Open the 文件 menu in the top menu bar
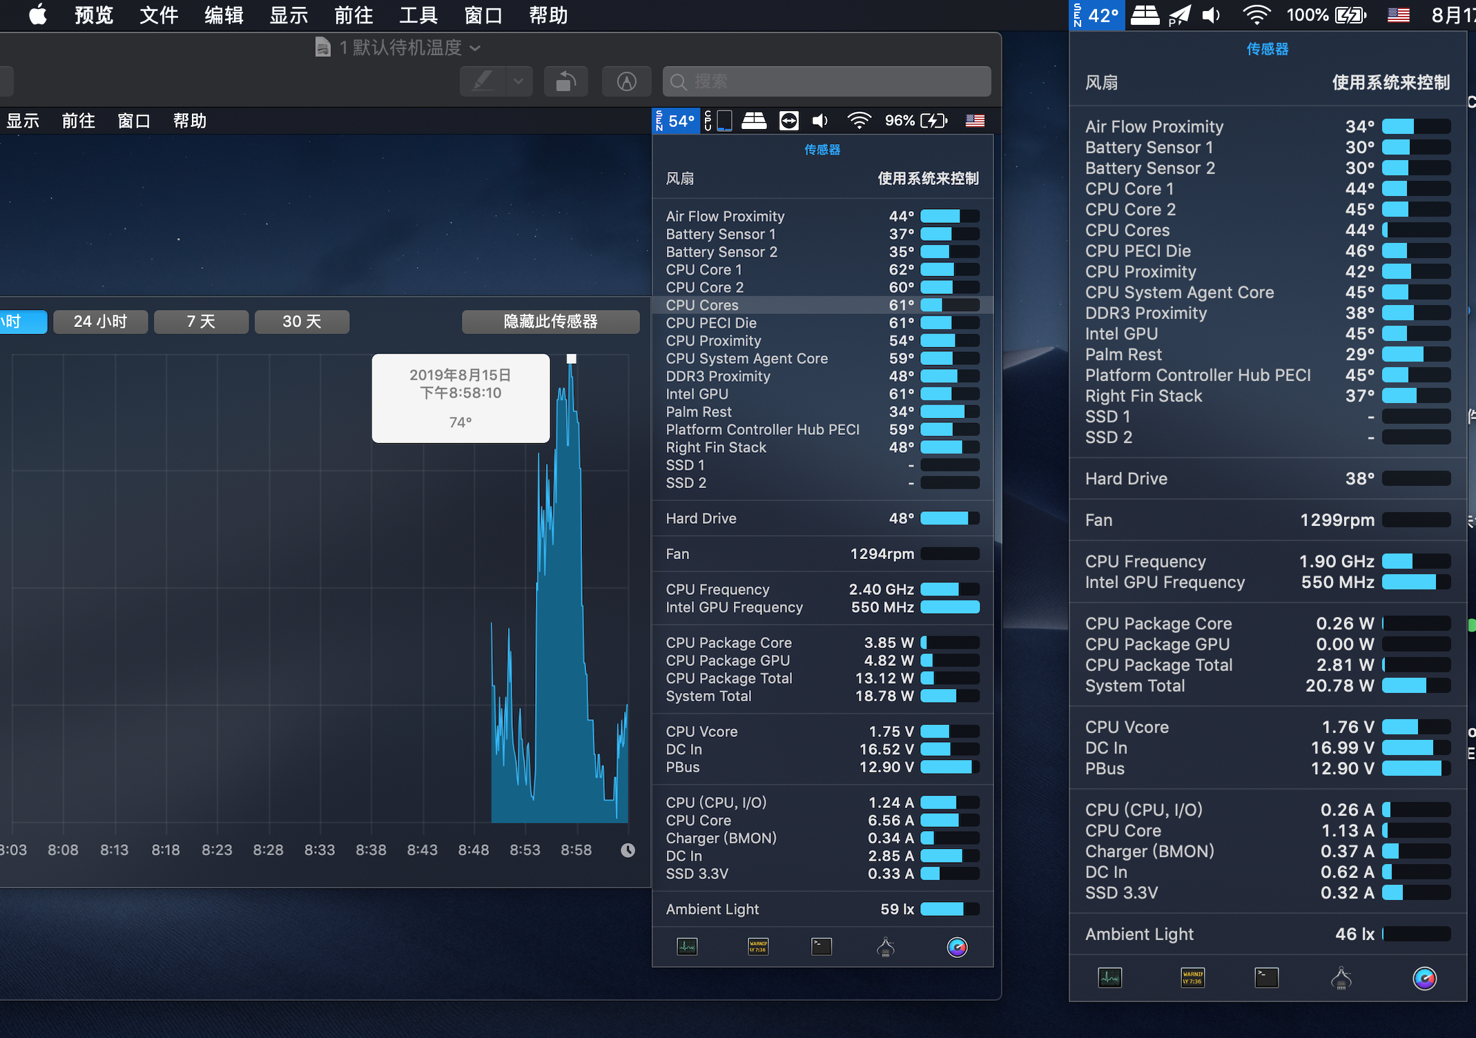The width and height of the screenshot is (1476, 1038). tap(158, 15)
